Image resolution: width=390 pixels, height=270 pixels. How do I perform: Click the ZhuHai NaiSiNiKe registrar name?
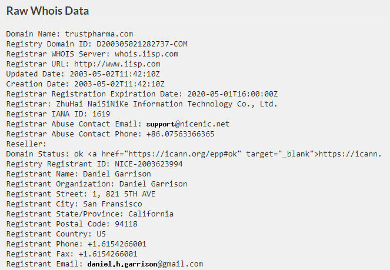click(166, 104)
